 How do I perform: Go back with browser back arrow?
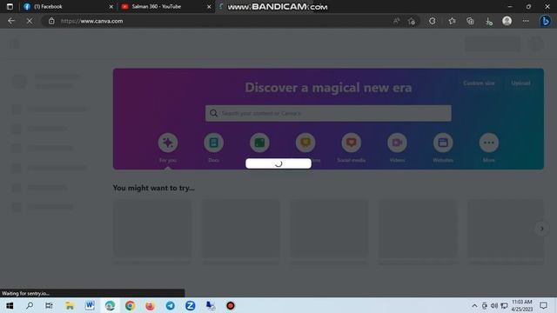point(11,21)
